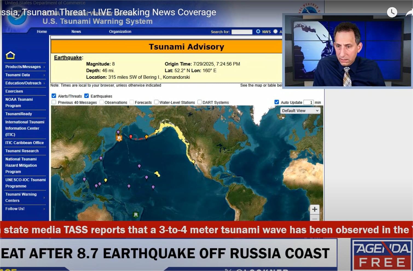Enable the Water-Level Stations checkbox

[x=156, y=102]
